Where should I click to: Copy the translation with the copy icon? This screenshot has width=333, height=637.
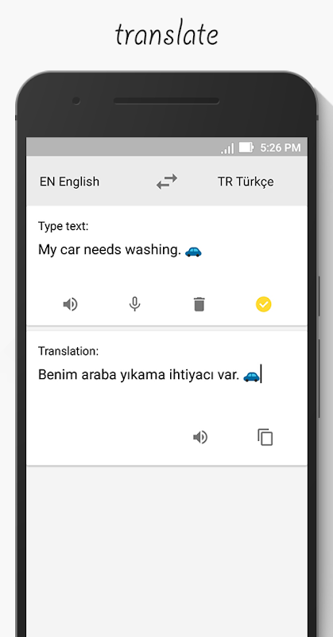pyautogui.click(x=265, y=437)
